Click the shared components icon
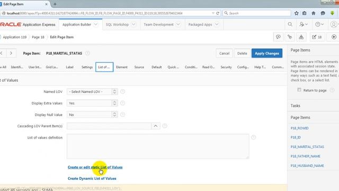The height and width of the screenshot is (191, 339). click(x=301, y=37)
